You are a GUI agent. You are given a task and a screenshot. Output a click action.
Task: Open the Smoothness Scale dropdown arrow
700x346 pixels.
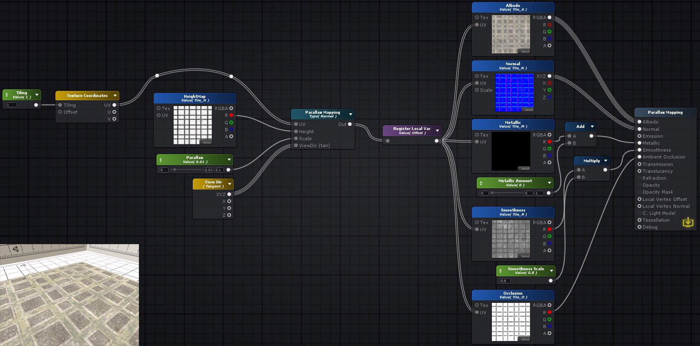click(x=551, y=271)
